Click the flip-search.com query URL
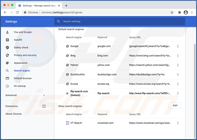The image size is (197, 140). click(x=150, y=93)
